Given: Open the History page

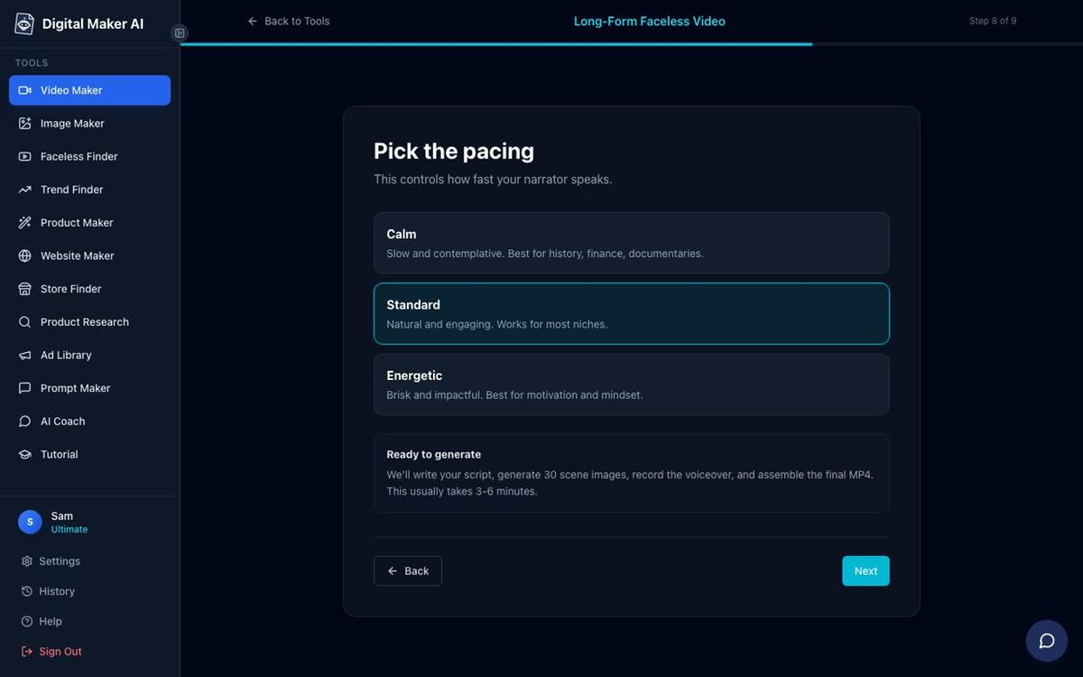Looking at the screenshot, I should 49,591.
